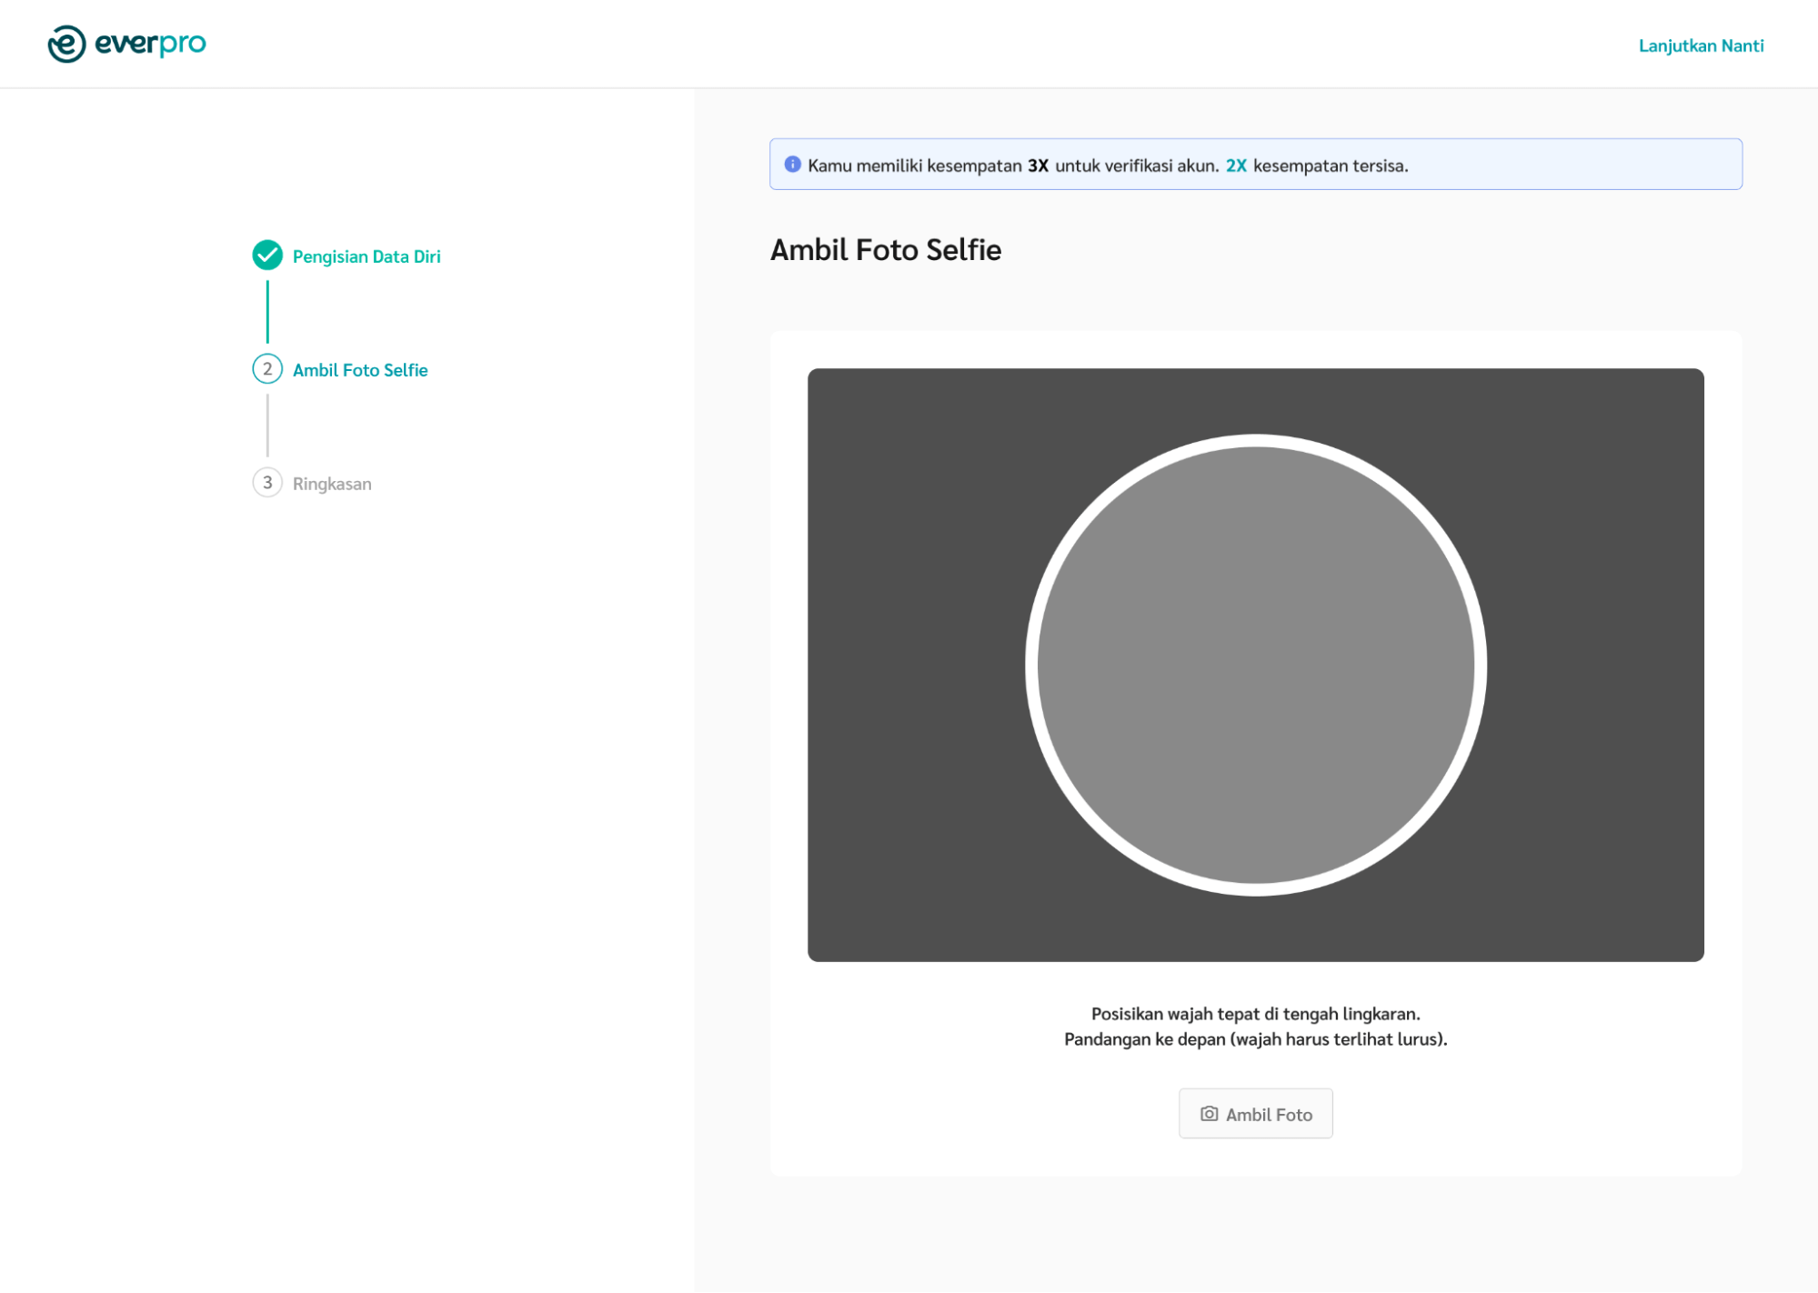Click the blue info icon in the notice banner
Image resolution: width=1818 pixels, height=1293 pixels.
(x=792, y=165)
